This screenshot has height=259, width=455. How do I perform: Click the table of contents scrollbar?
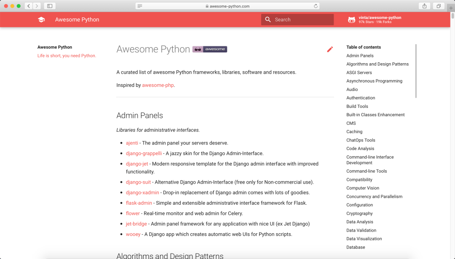click(416, 71)
